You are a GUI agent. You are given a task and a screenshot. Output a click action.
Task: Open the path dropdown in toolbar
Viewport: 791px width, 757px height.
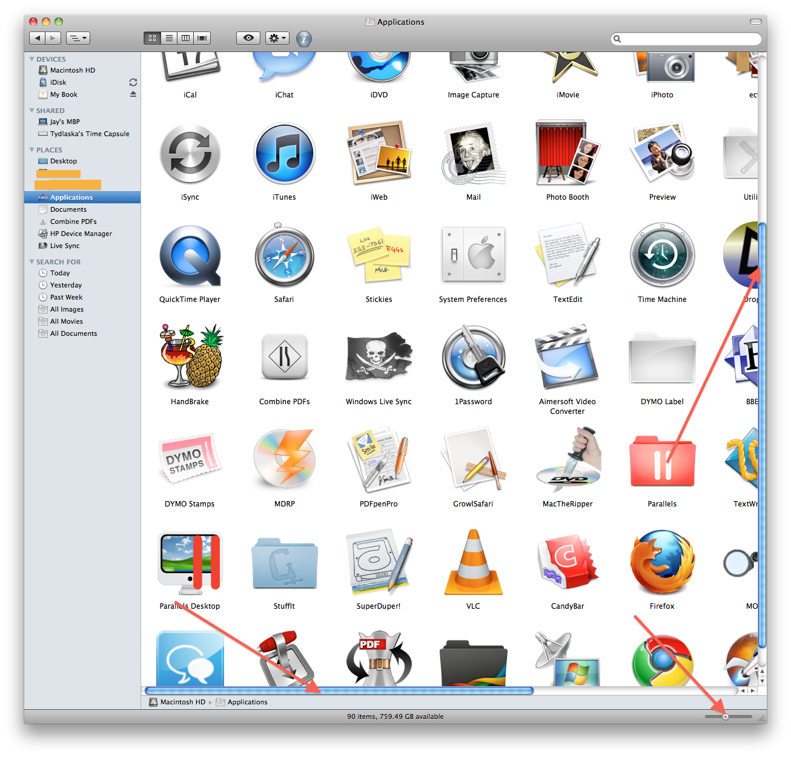[x=78, y=38]
